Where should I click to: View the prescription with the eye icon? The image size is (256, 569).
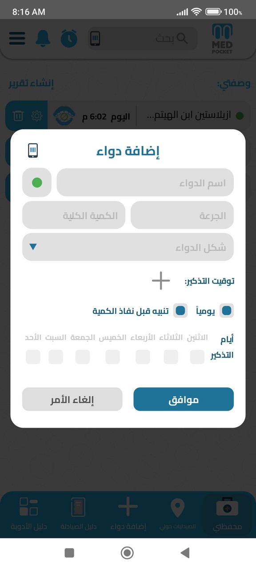(x=64, y=115)
